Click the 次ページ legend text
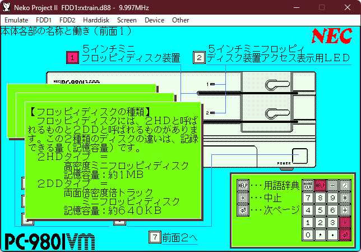The width and height of the screenshot is (361, 252). 281,210
